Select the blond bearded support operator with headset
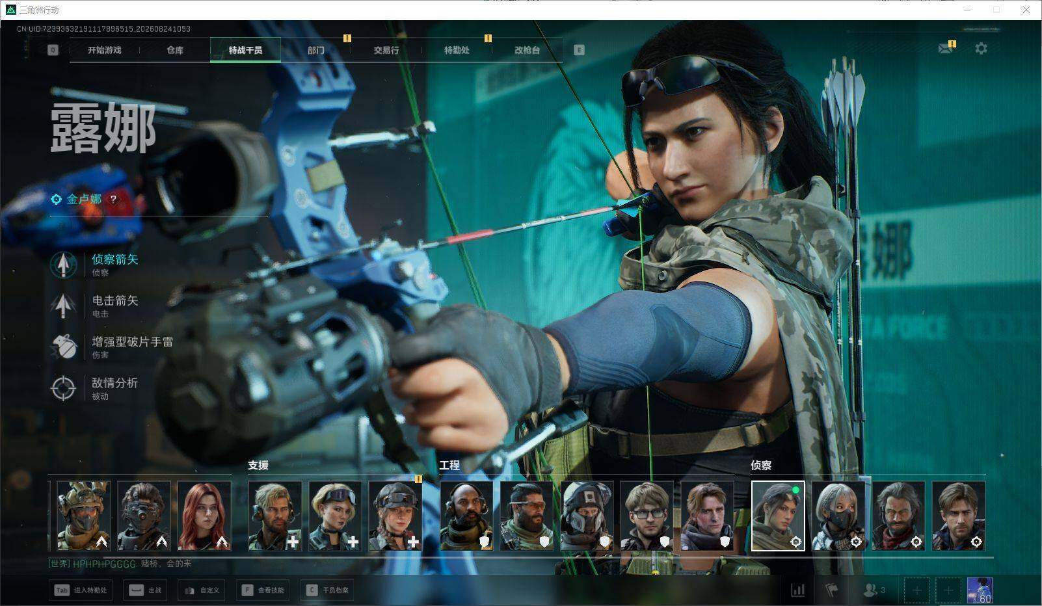This screenshot has height=606, width=1042. coord(275,516)
